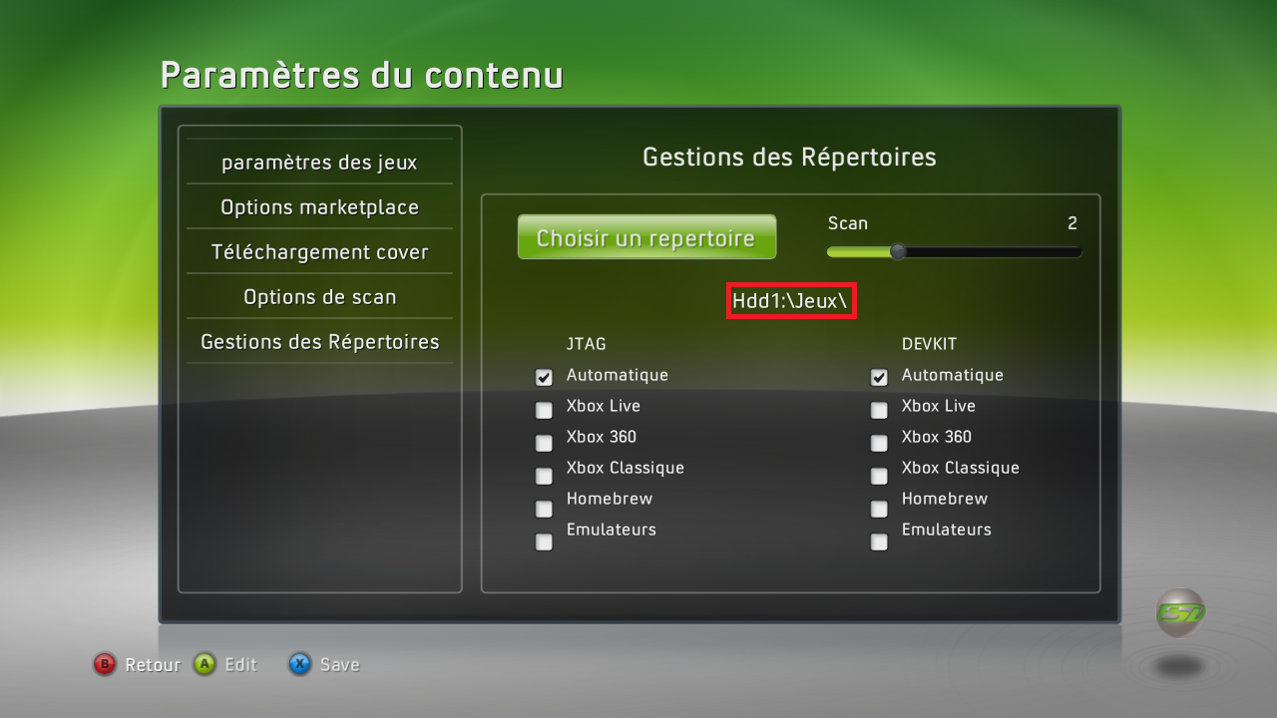
Task: Select the Hdd1:\Jeux\ path text
Action: coord(791,300)
